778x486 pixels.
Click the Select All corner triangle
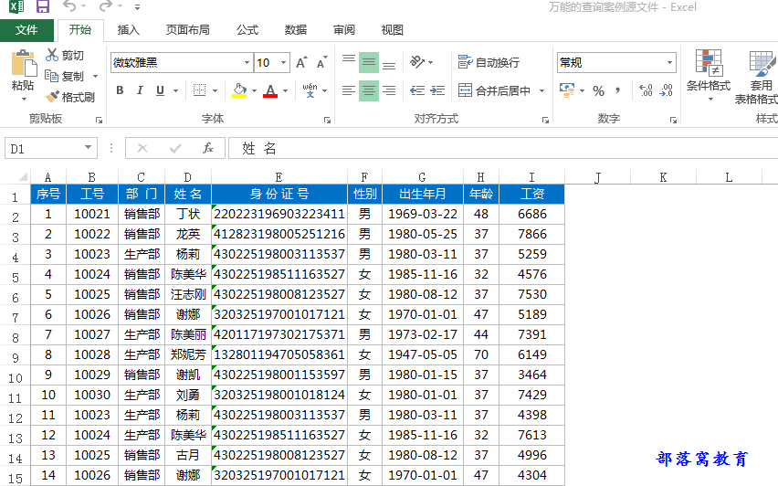(x=22, y=176)
